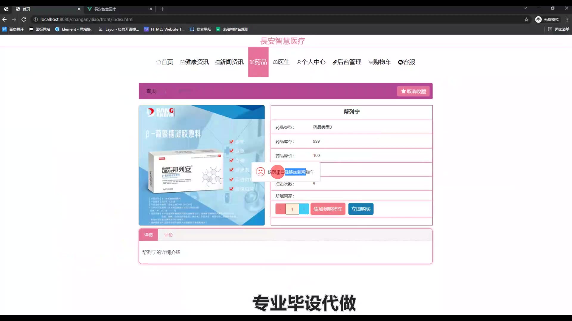The image size is (572, 321).
Task: Open 个人中心 navigation item
Action: (x=311, y=62)
